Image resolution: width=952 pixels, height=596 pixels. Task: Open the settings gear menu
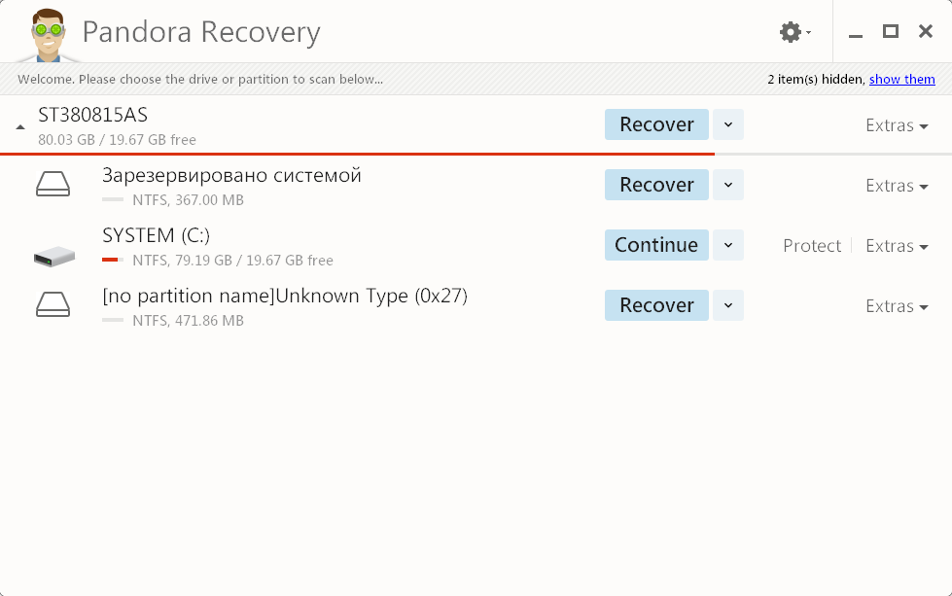coord(794,31)
